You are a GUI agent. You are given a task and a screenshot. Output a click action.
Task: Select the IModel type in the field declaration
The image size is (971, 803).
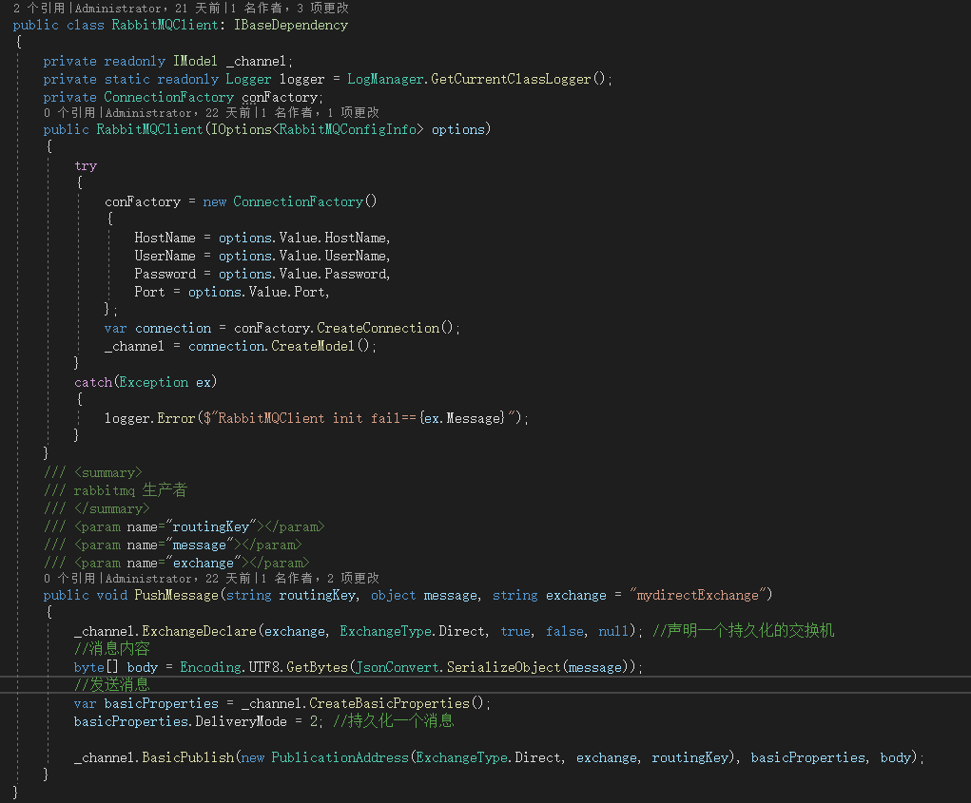[x=195, y=61]
